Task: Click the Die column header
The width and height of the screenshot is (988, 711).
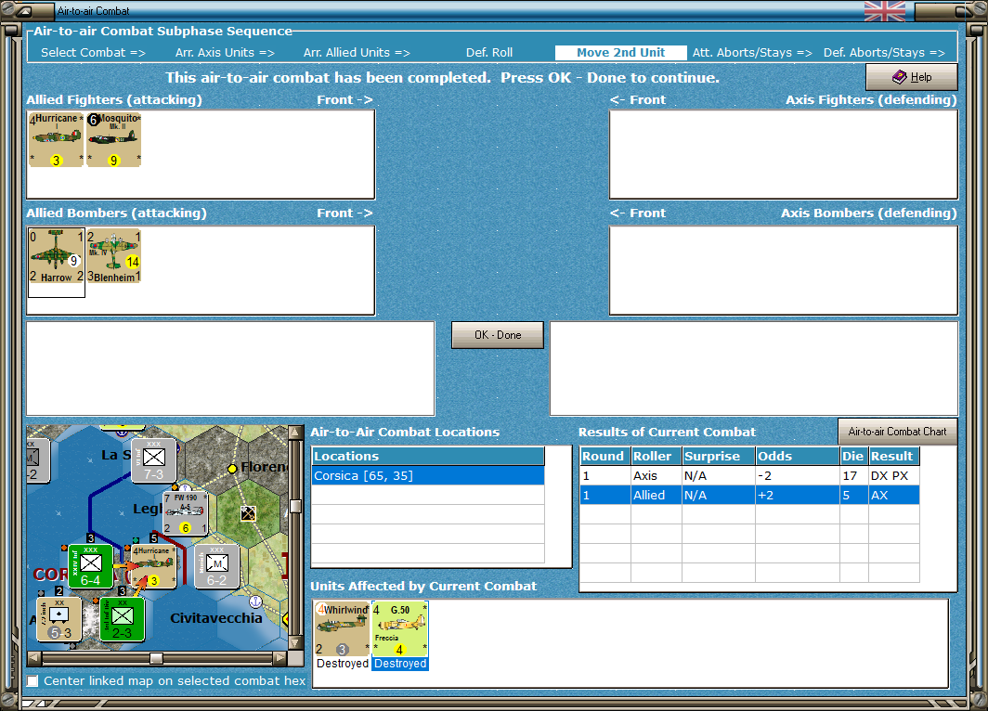Action: (853, 456)
